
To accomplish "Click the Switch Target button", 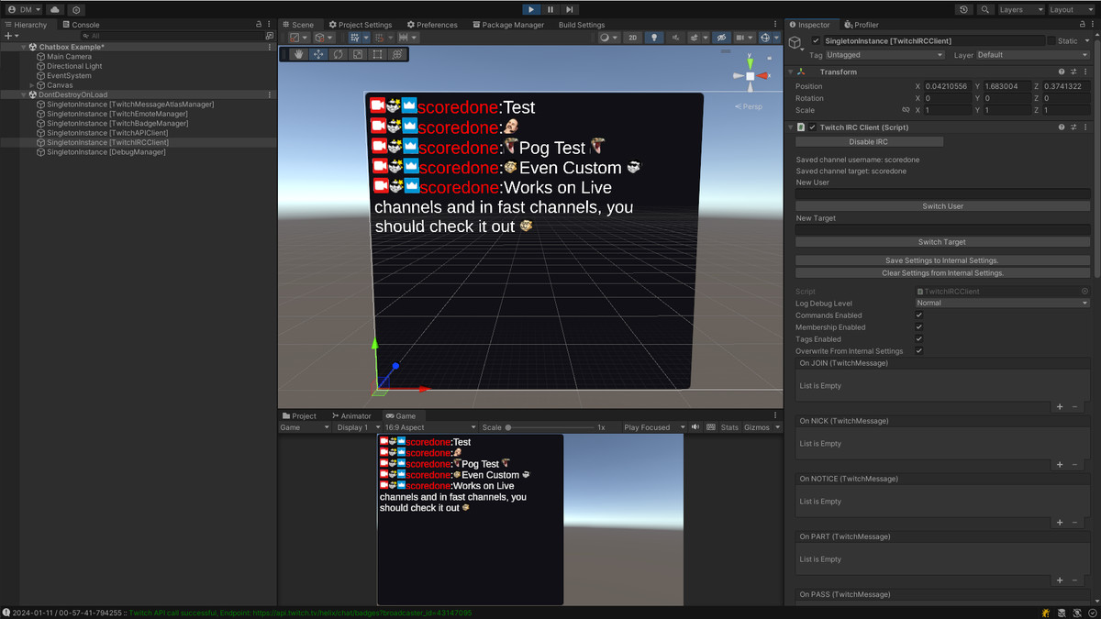I will coord(942,242).
